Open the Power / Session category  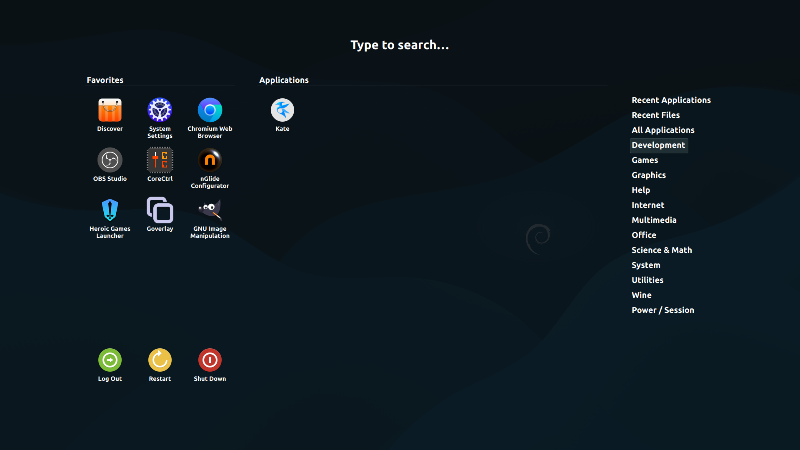click(x=662, y=310)
